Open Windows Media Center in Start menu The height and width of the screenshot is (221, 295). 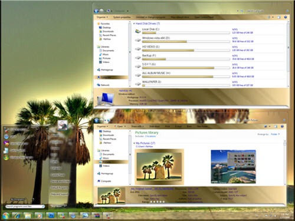[18, 157]
